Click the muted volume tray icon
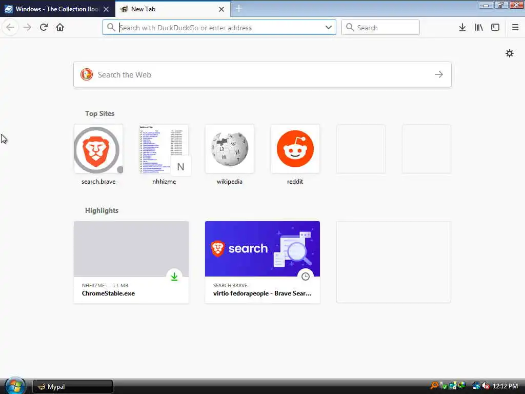Screen dimensions: 525x394 pyautogui.click(x=486, y=386)
